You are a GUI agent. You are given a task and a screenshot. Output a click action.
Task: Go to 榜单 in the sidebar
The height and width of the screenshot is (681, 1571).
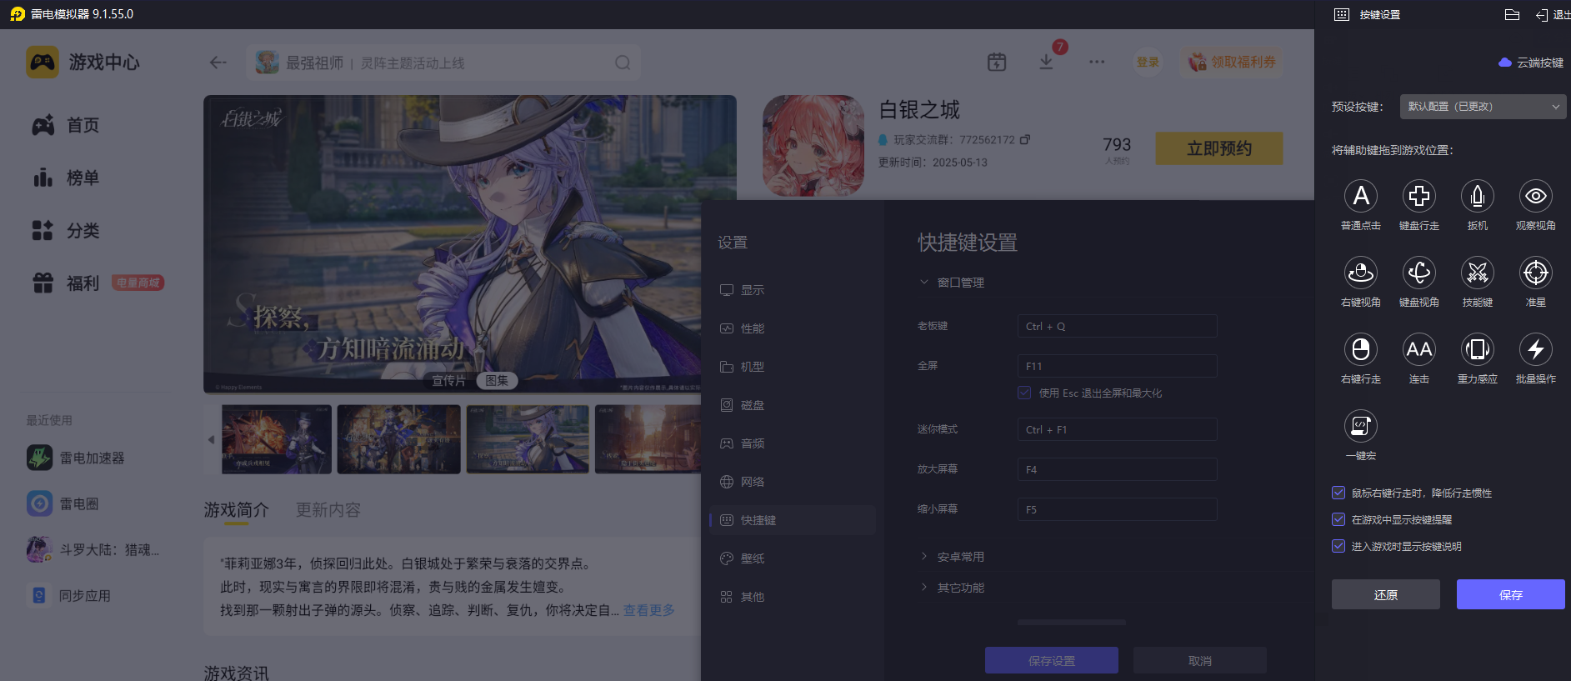pyautogui.click(x=67, y=178)
